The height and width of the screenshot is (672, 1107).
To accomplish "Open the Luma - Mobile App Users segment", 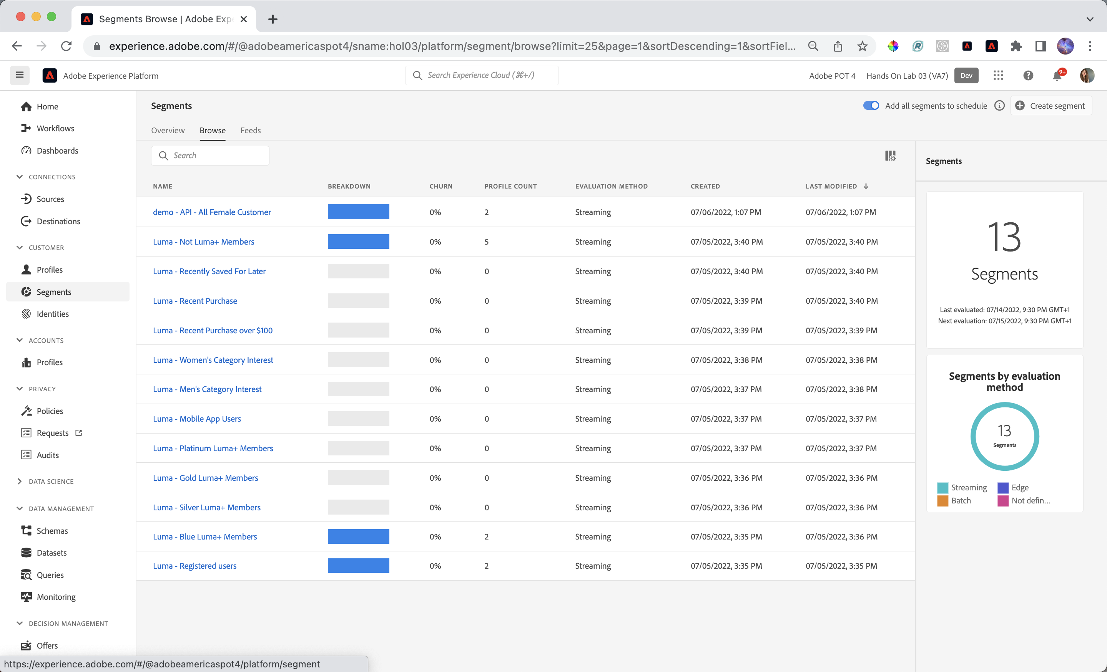I will point(197,419).
